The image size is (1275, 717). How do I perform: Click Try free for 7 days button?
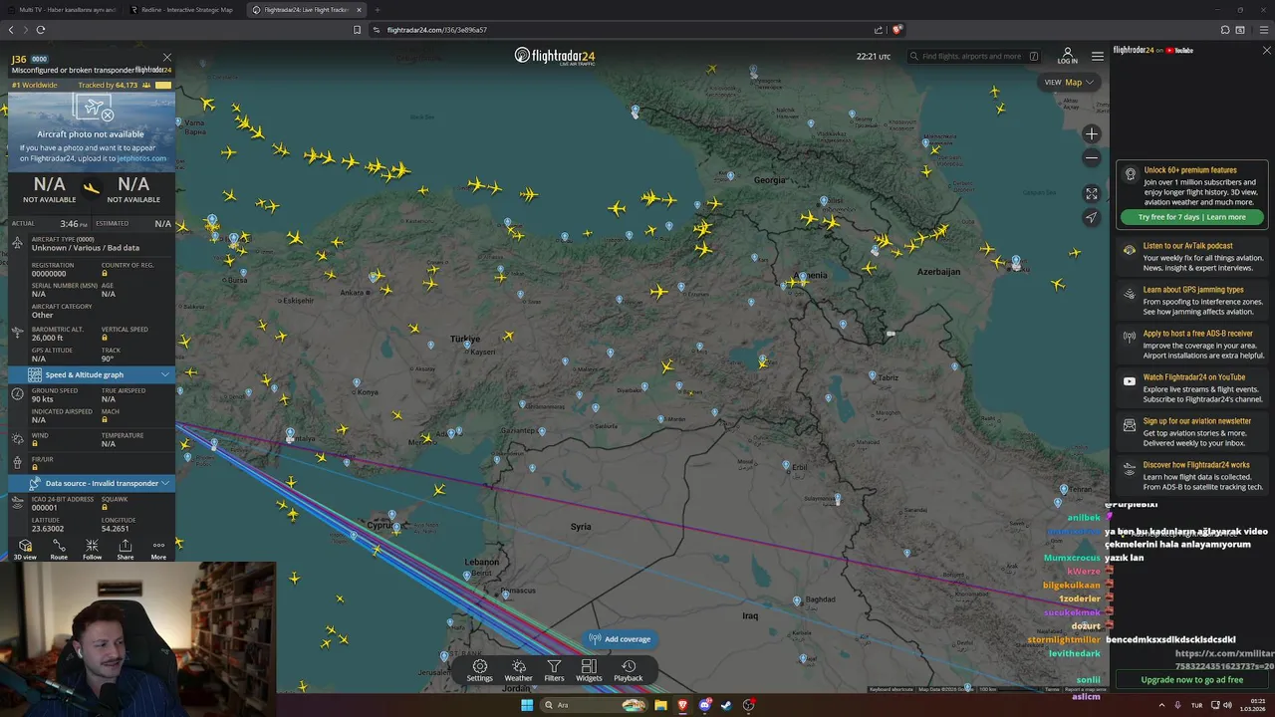click(x=1192, y=217)
